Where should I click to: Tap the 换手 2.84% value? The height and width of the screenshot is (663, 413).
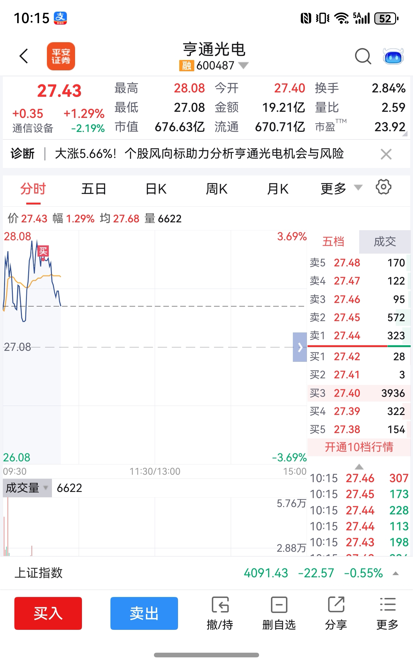click(389, 88)
